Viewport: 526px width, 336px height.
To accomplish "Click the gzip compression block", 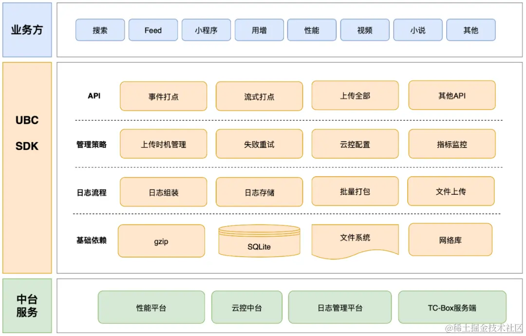I will click(161, 241).
